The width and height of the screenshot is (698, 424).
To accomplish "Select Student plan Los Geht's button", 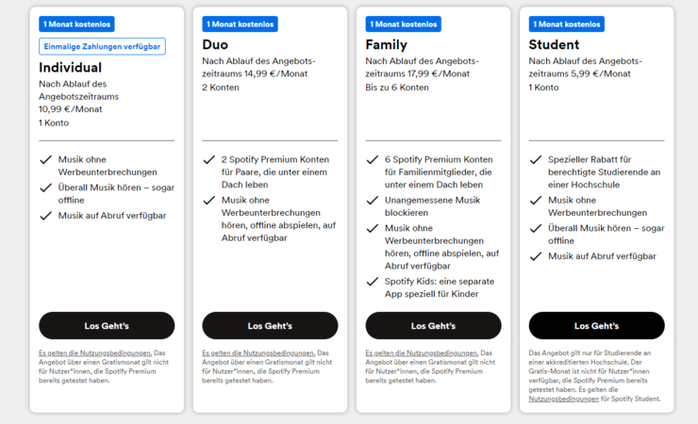I will pos(596,325).
